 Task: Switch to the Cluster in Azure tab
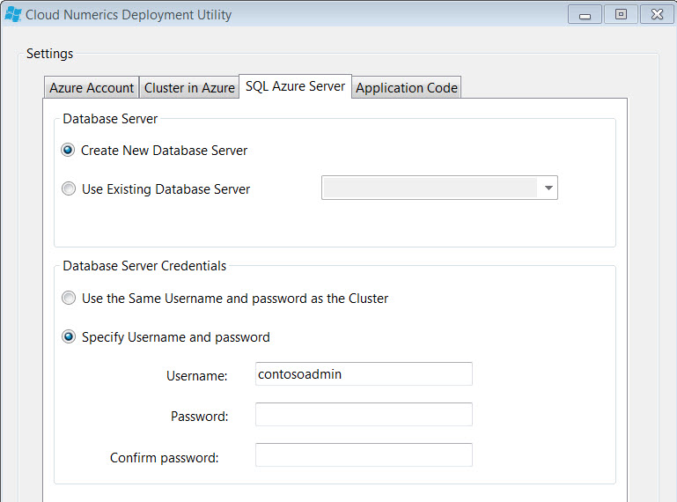coord(189,88)
